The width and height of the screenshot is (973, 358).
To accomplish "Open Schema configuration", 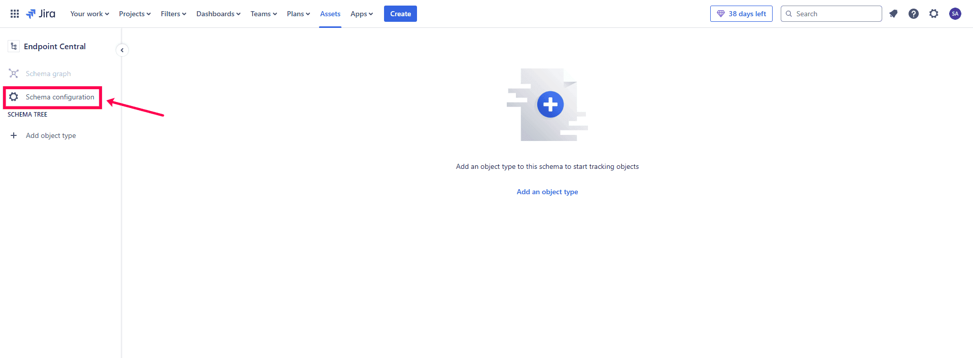I will (x=53, y=97).
